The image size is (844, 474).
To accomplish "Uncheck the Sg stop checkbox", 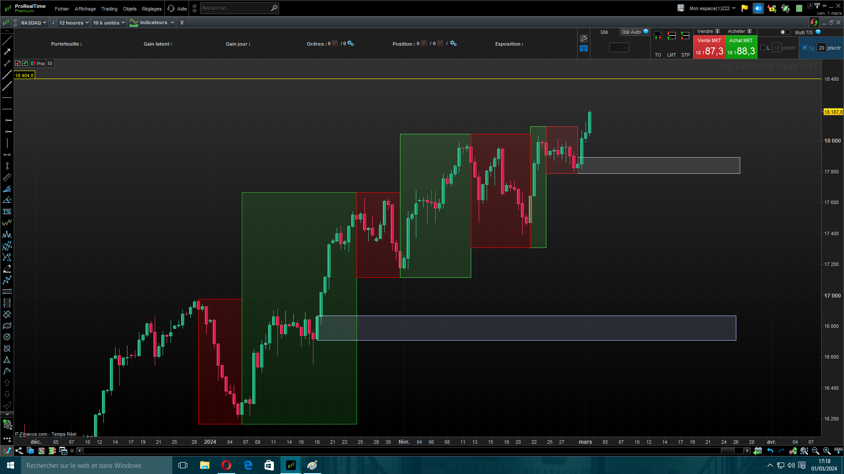I will tap(805, 48).
